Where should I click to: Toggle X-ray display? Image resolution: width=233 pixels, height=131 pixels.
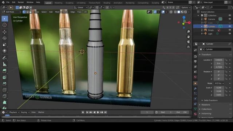(171, 12)
